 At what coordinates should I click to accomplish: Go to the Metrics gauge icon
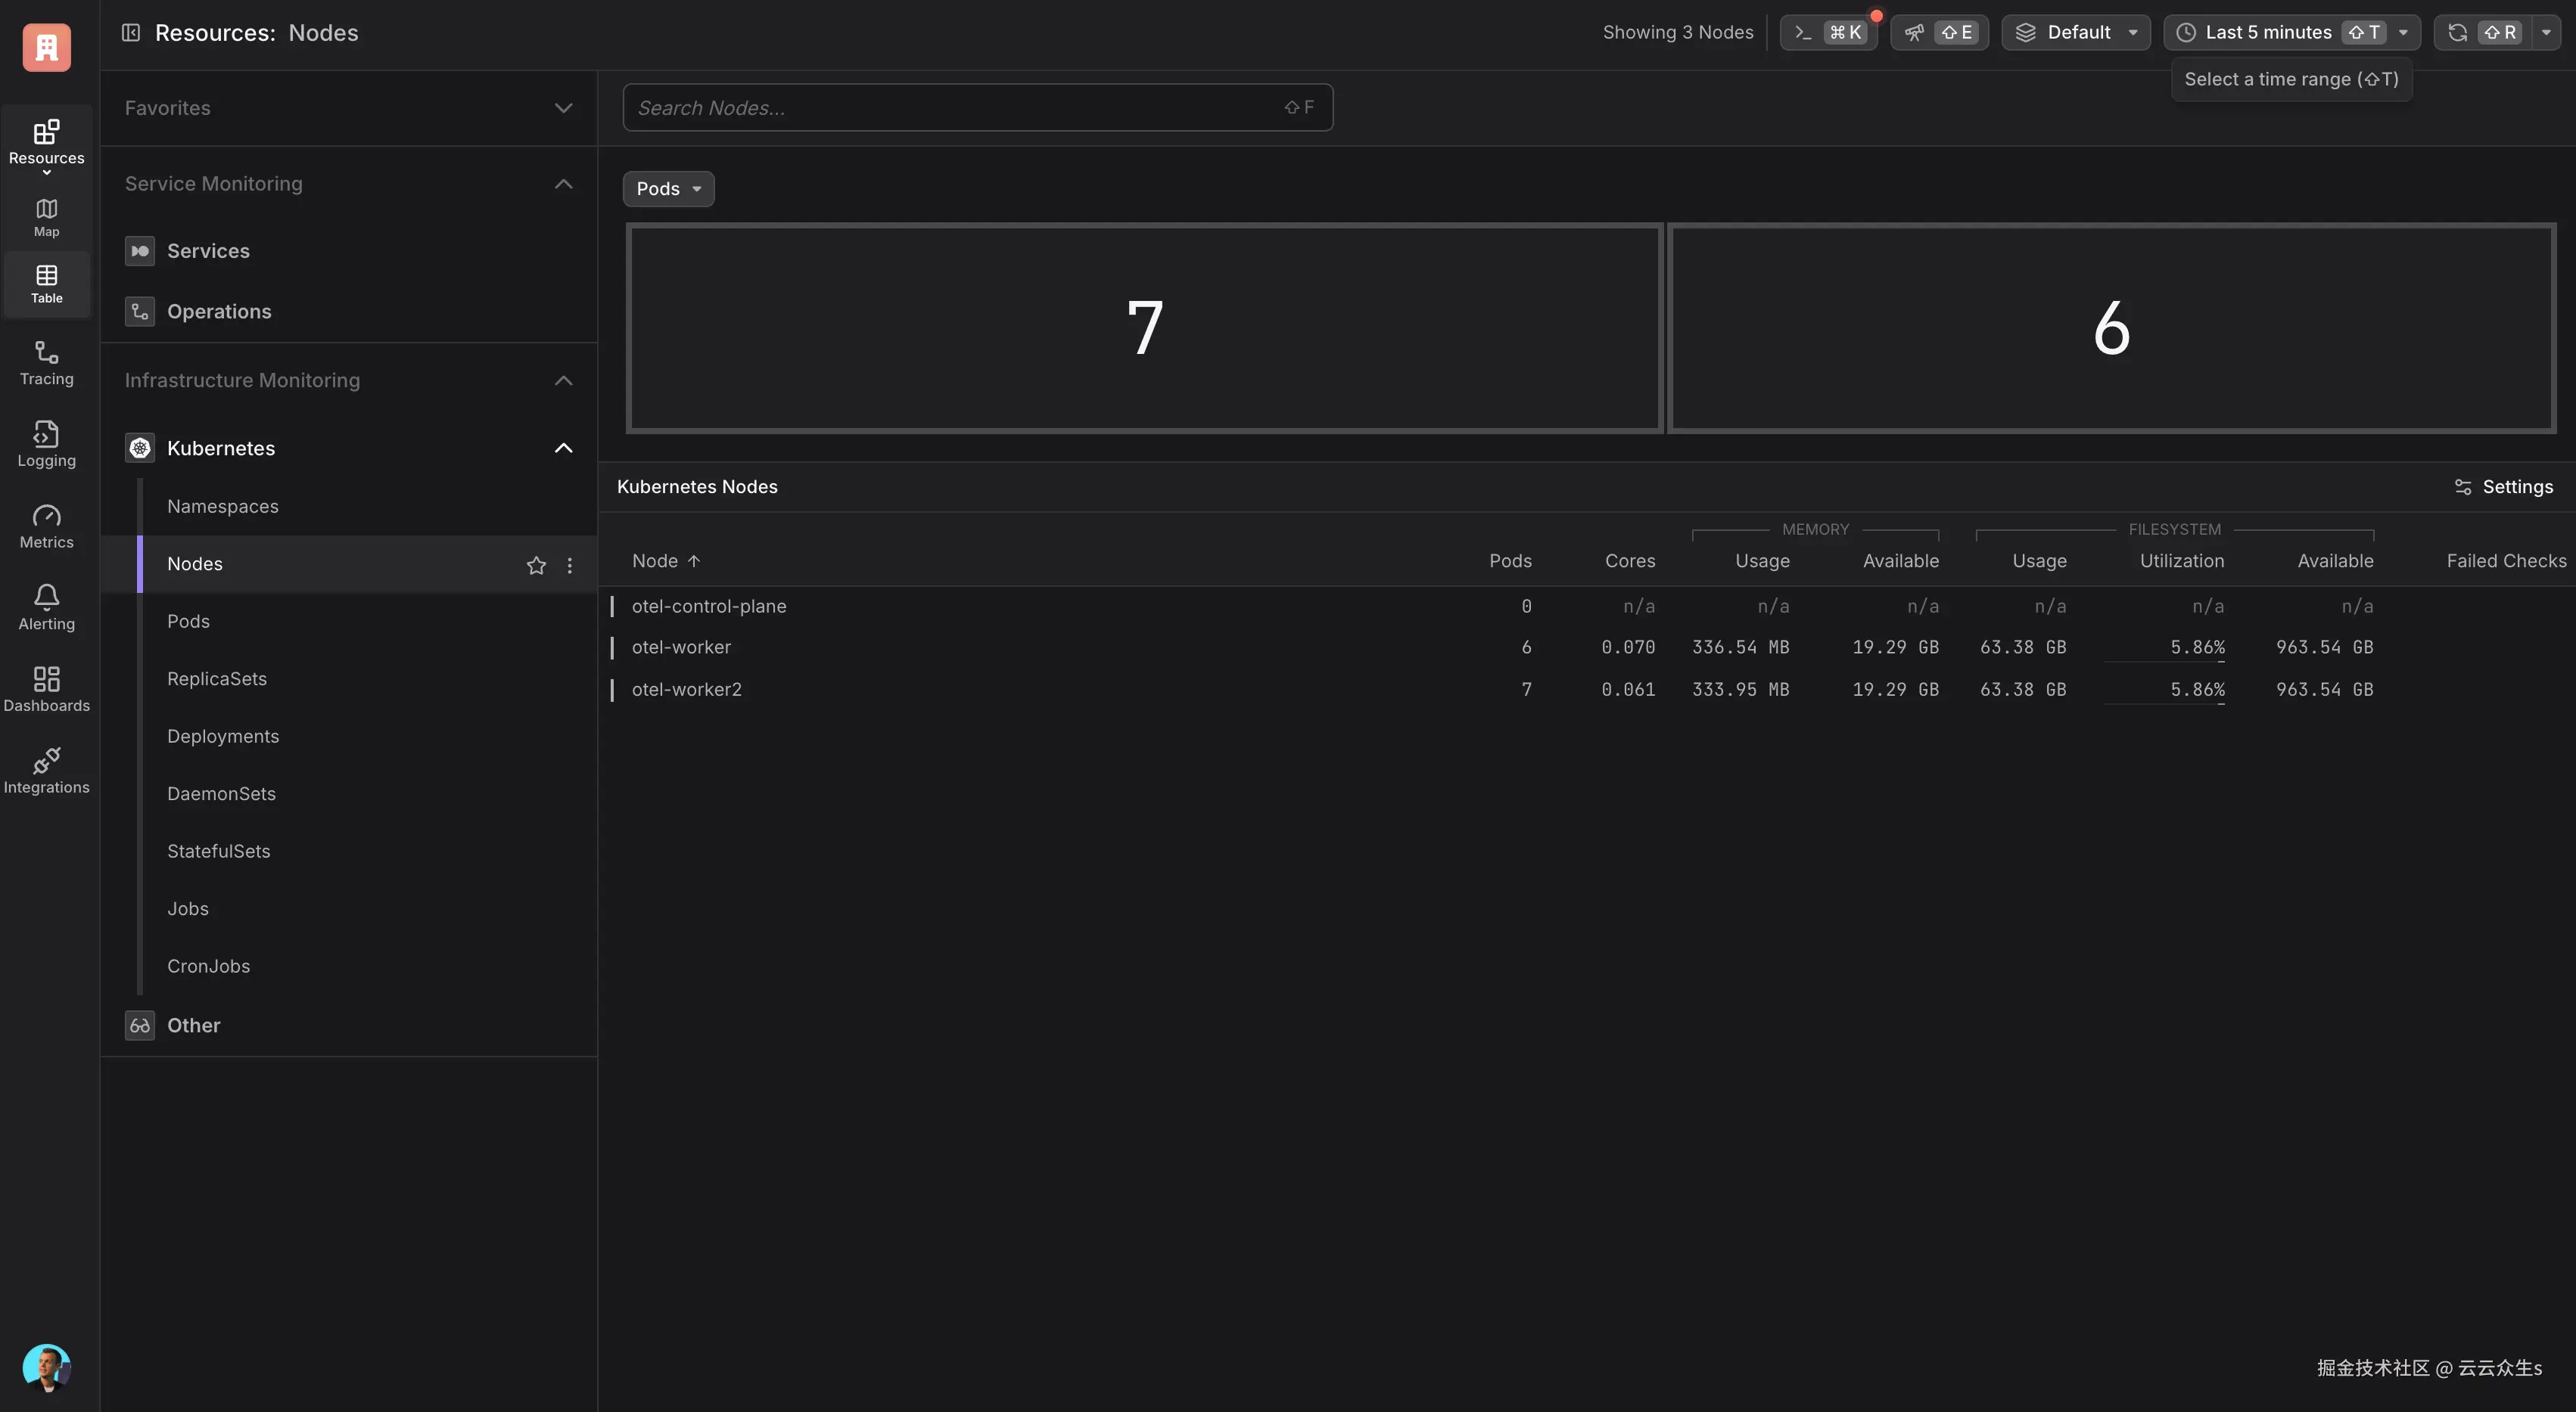(x=46, y=517)
